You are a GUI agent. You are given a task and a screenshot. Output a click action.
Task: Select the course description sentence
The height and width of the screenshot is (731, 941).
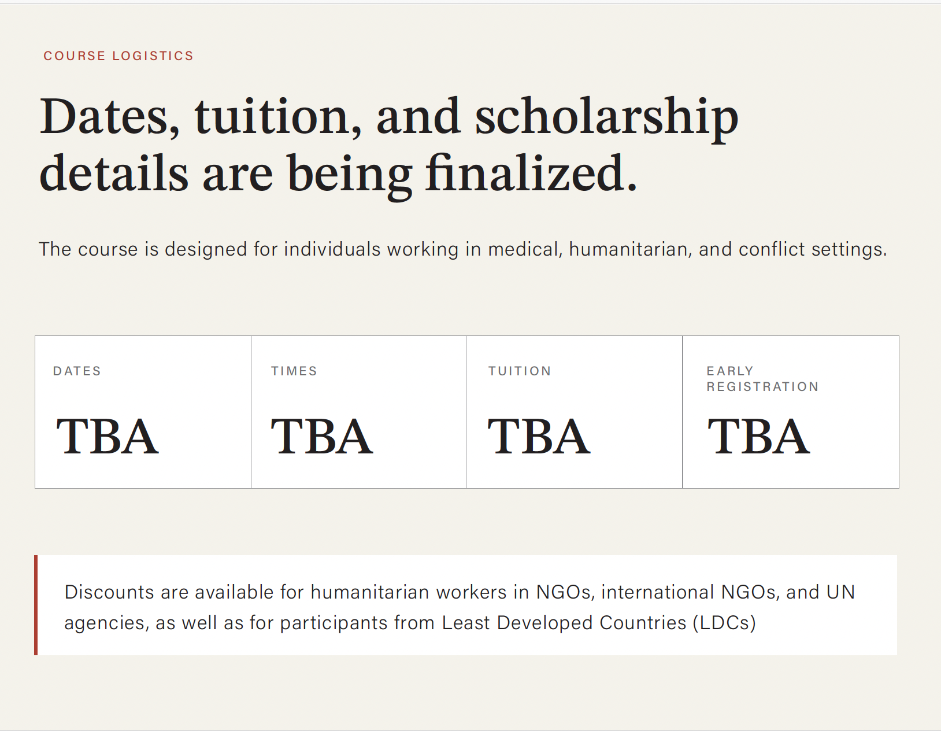click(462, 249)
